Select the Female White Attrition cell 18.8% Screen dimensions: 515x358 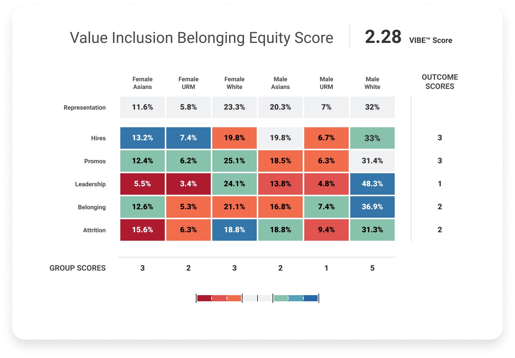click(x=235, y=230)
